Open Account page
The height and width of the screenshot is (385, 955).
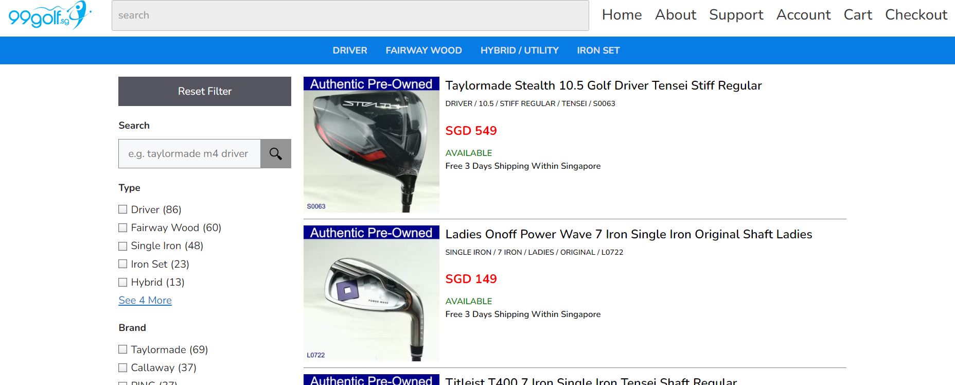(803, 15)
